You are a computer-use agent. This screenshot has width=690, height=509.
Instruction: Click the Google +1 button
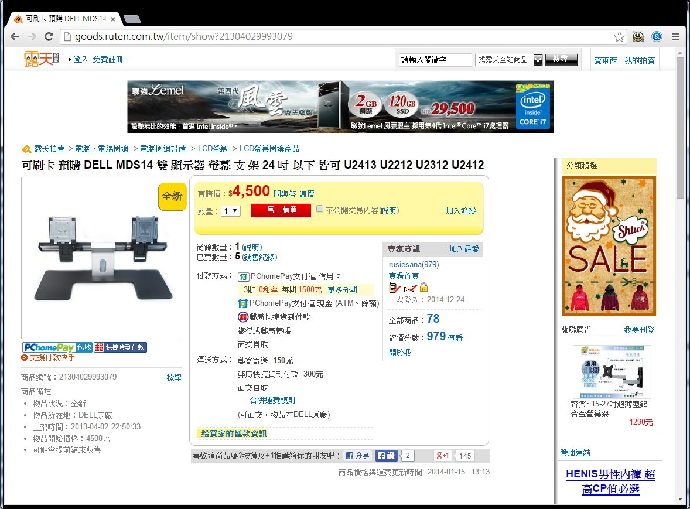(443, 456)
